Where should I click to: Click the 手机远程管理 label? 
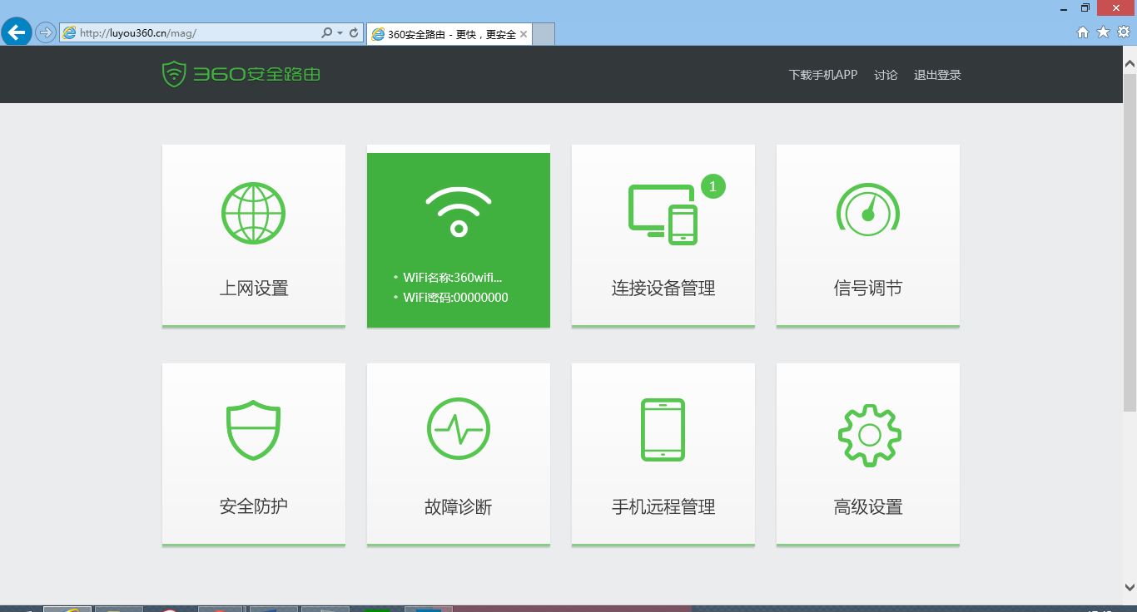(663, 506)
